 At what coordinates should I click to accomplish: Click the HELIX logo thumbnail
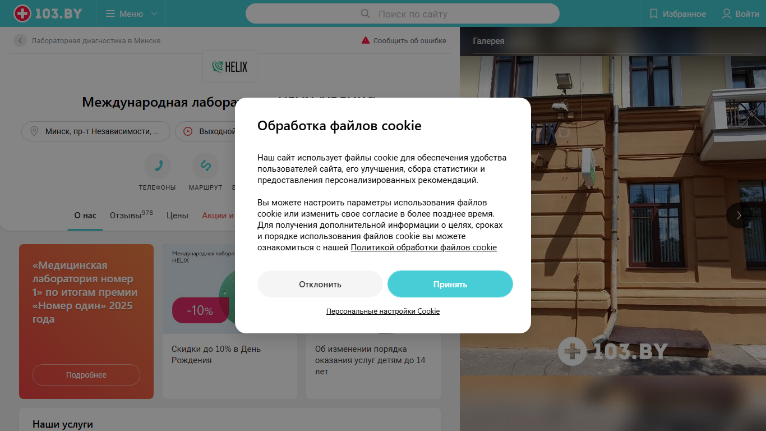230,66
